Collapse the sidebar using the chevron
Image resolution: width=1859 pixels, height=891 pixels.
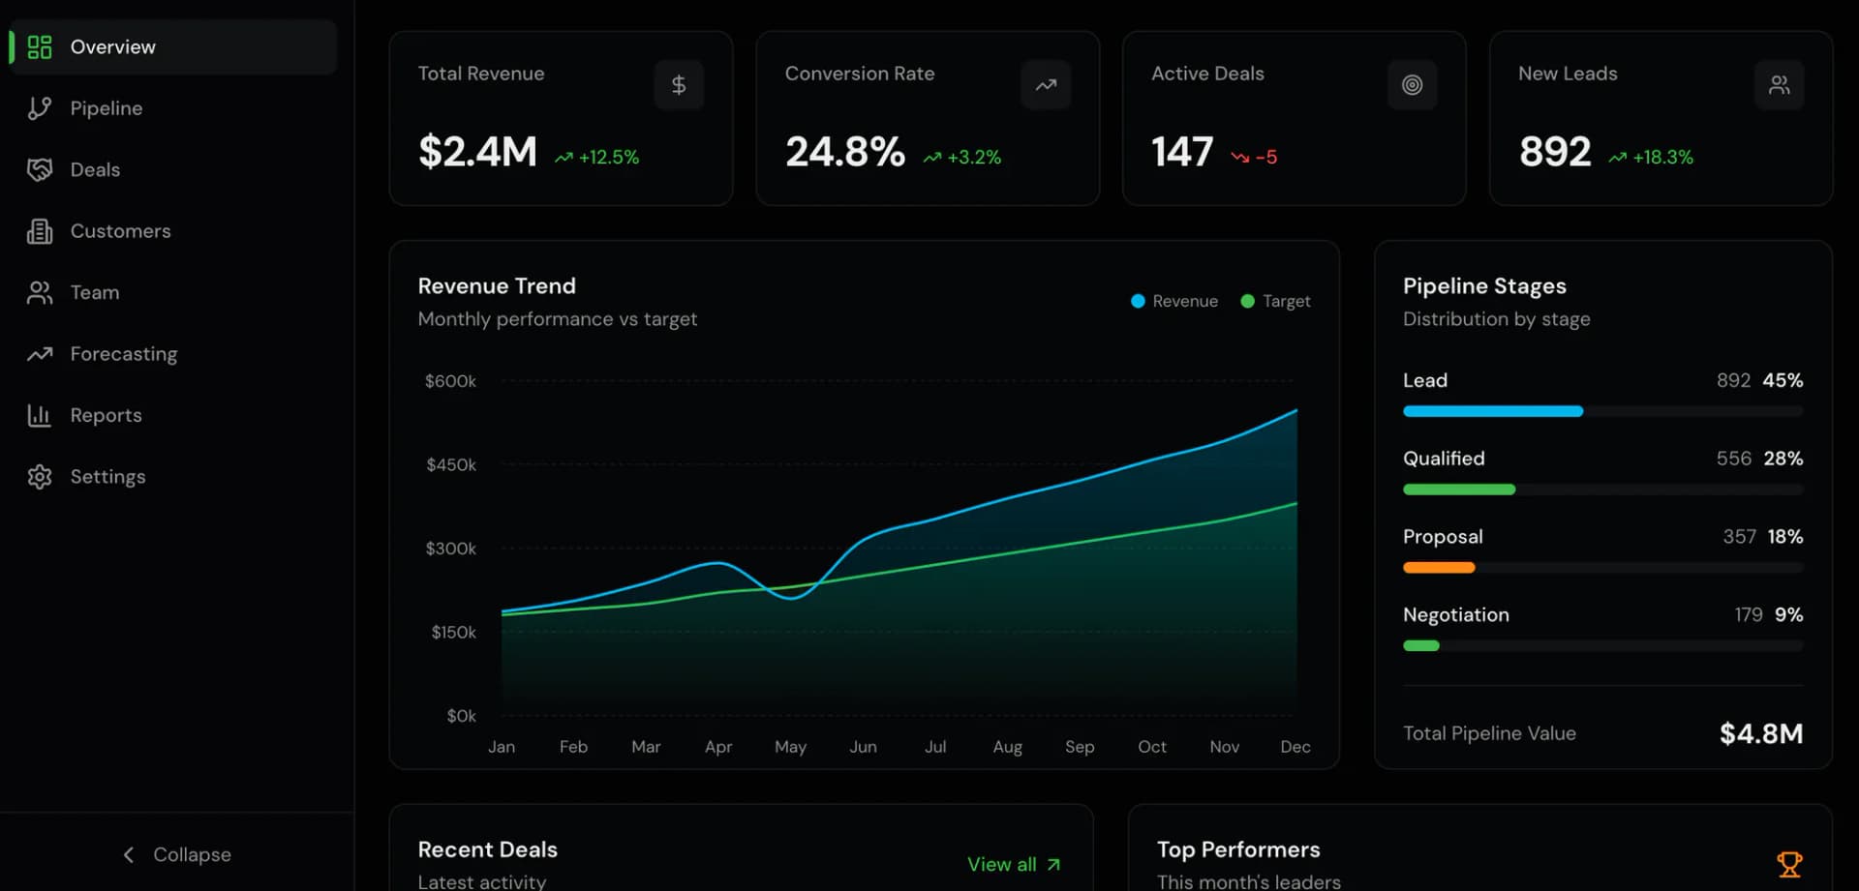coord(129,854)
